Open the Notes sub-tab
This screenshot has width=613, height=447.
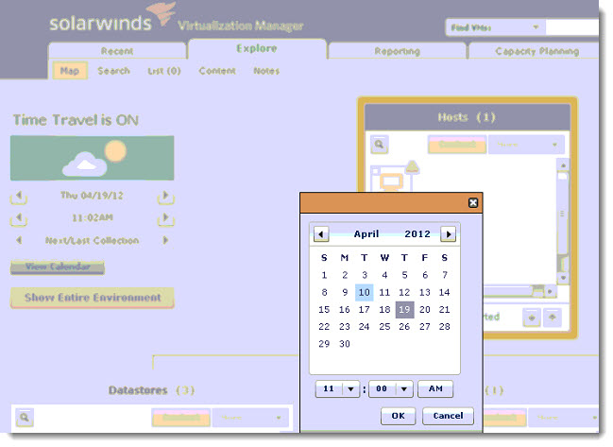(x=266, y=71)
